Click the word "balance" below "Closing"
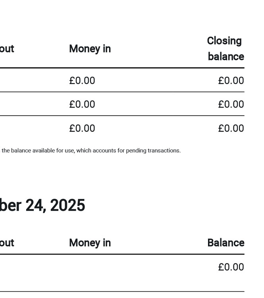264x298 pixels. point(226,56)
